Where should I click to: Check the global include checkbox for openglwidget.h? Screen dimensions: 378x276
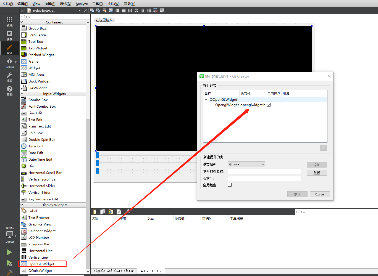point(268,105)
